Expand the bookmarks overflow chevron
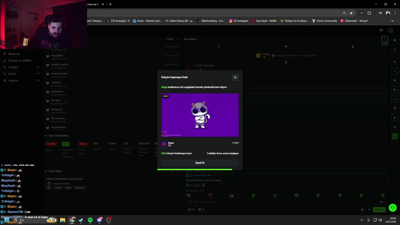 click(392, 21)
